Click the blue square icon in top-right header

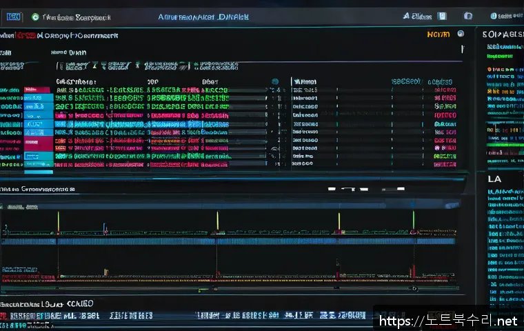443,16
